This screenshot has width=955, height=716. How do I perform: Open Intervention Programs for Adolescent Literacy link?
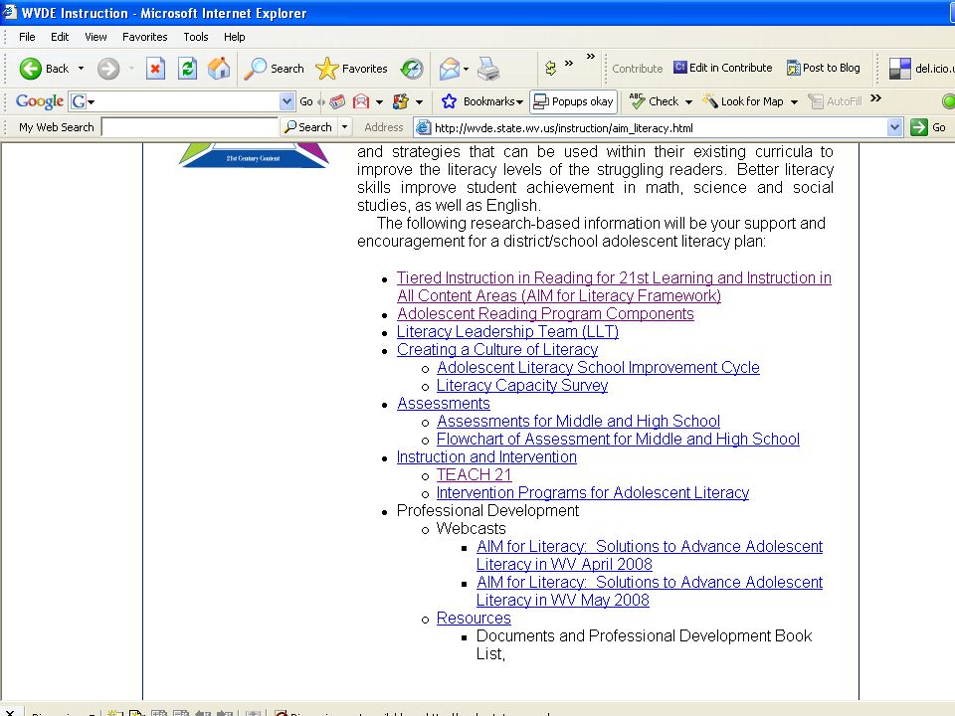coord(593,492)
